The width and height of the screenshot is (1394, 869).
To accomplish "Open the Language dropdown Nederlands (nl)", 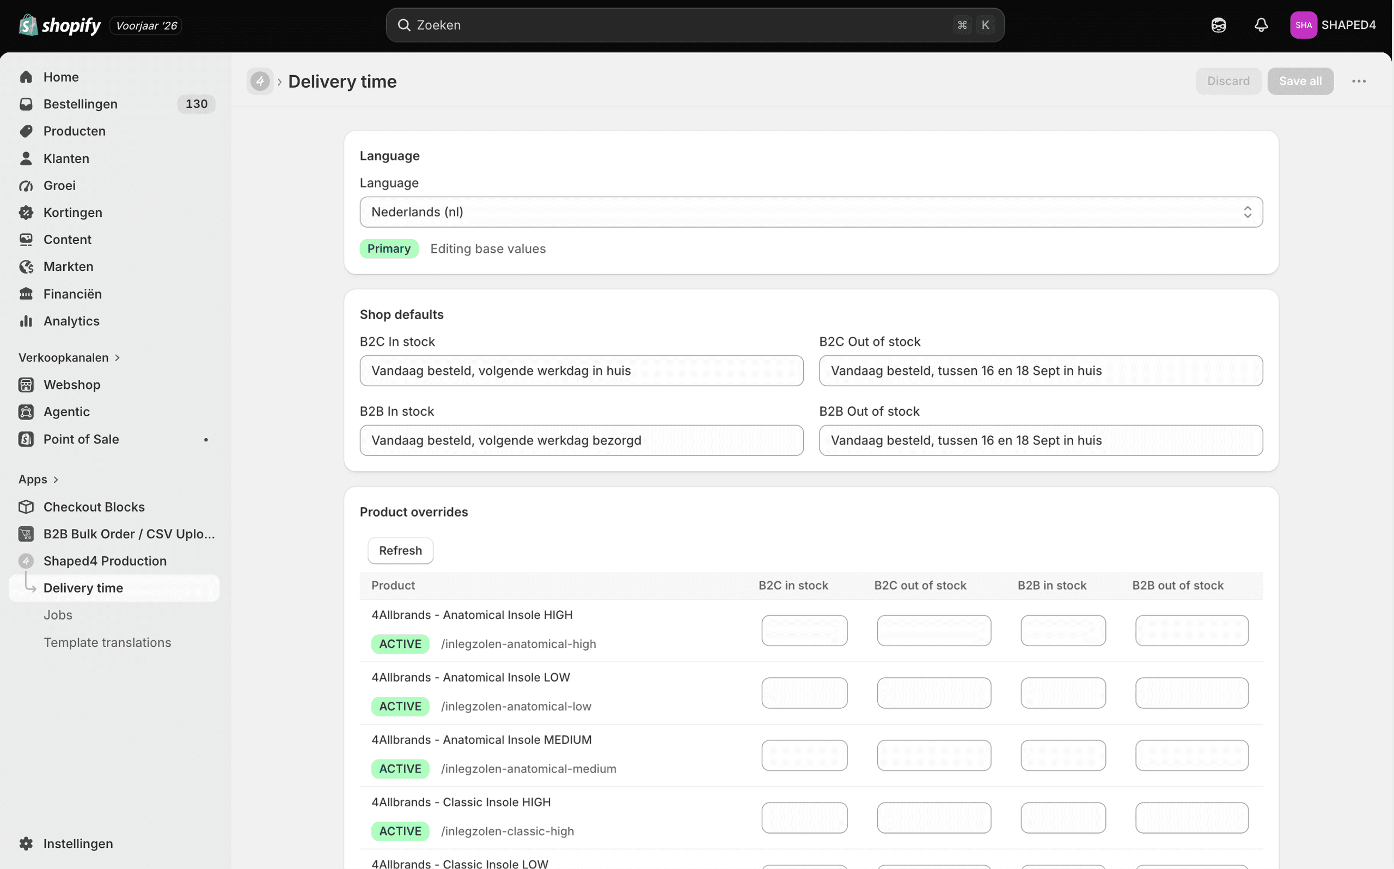I will click(x=811, y=212).
